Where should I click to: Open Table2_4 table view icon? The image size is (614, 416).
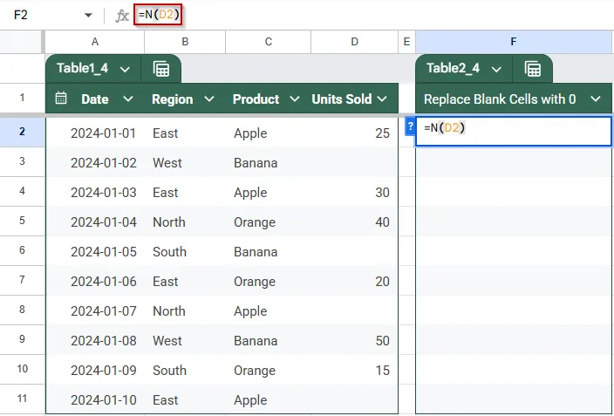(533, 69)
